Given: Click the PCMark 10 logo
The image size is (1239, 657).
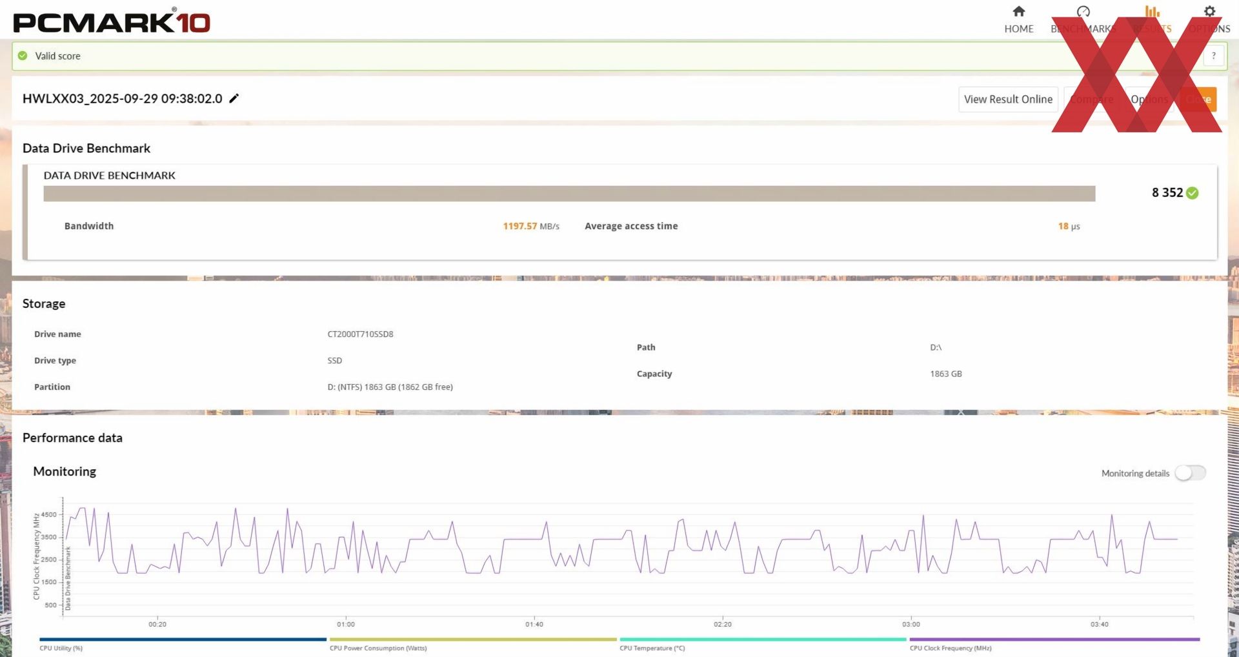Looking at the screenshot, I should (112, 21).
